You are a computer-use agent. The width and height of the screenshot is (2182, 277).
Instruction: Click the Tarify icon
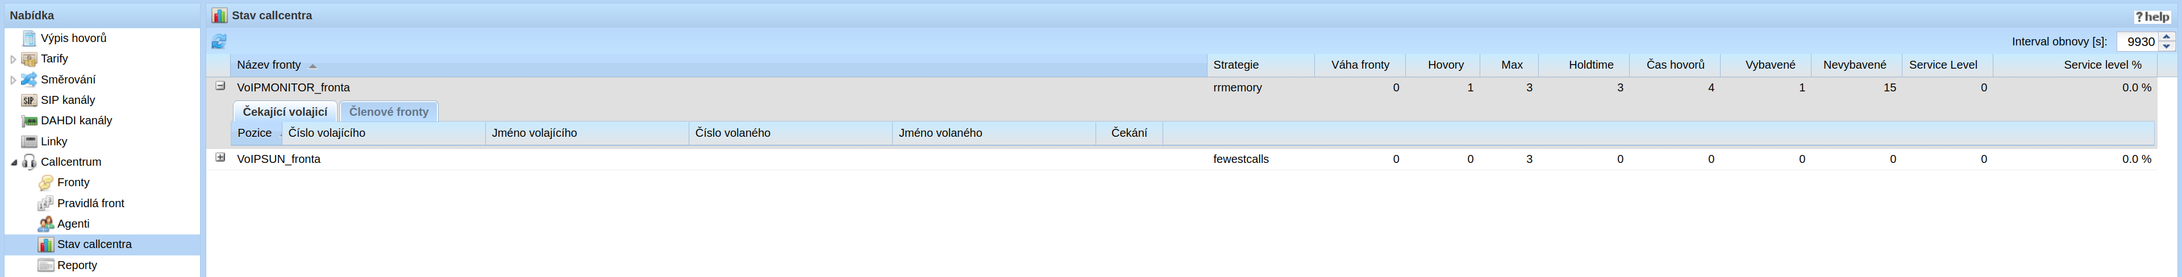[x=29, y=58]
